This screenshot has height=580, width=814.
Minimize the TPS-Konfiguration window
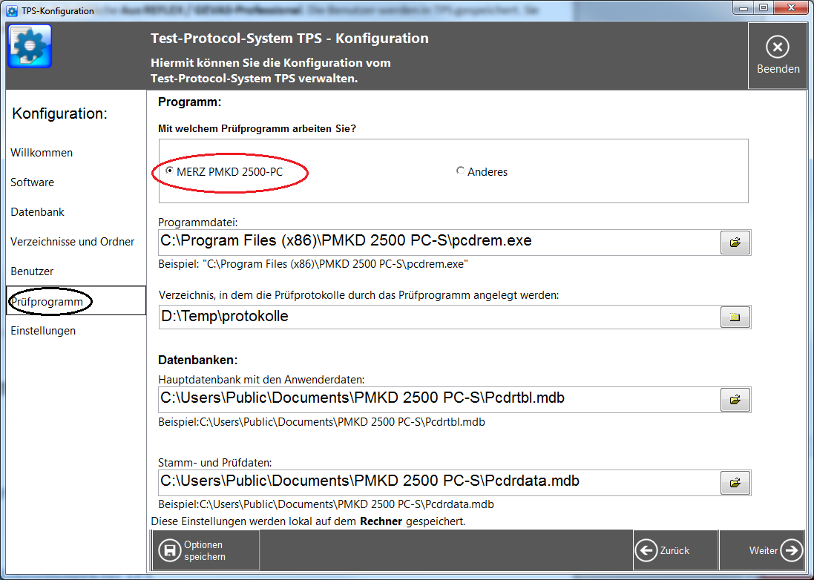(x=744, y=8)
